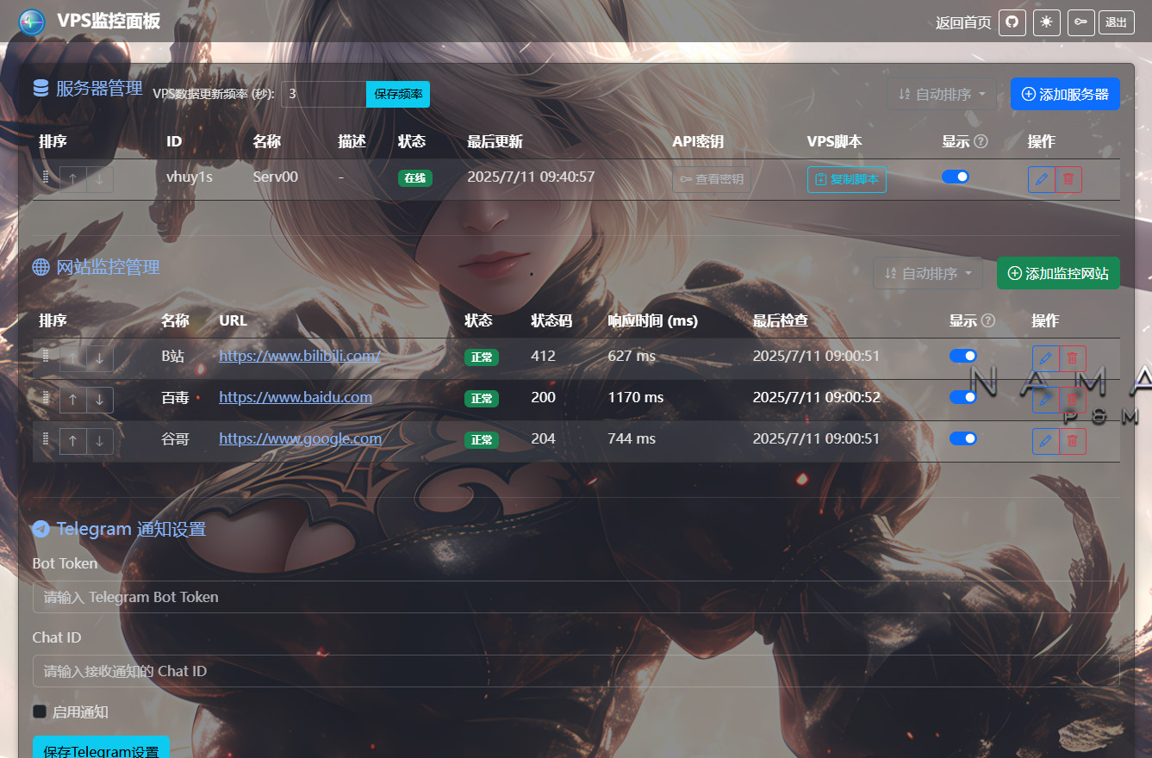
Task: Open the https://www.google.com link
Action: (301, 438)
